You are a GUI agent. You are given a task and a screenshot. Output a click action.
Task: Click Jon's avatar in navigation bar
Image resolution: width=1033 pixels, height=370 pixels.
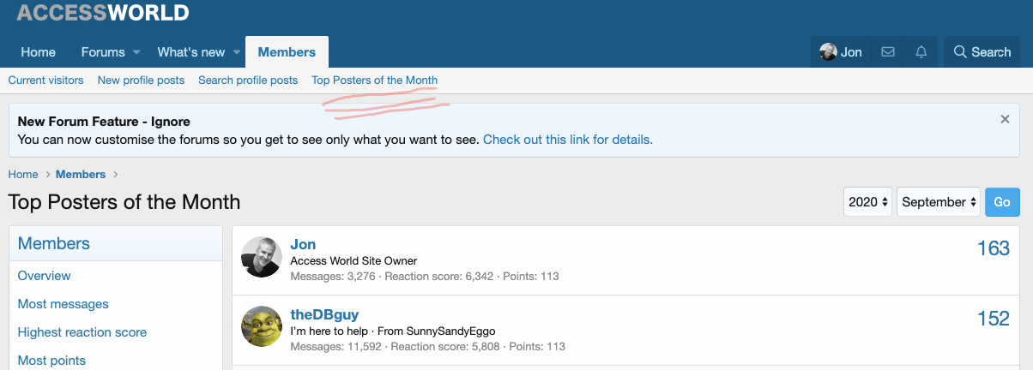coord(828,52)
